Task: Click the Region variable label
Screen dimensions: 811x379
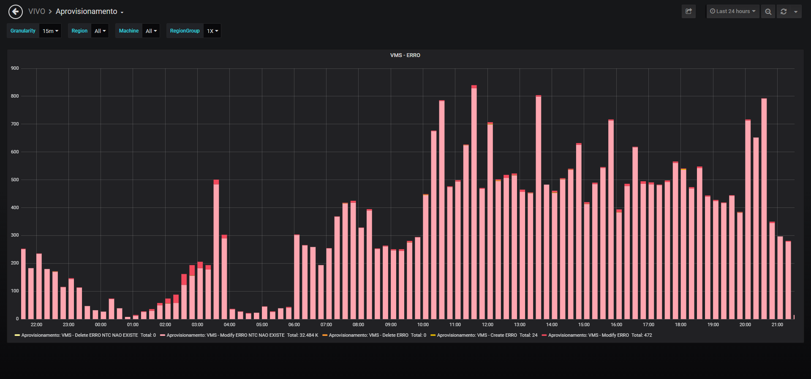Action: pyautogui.click(x=79, y=31)
